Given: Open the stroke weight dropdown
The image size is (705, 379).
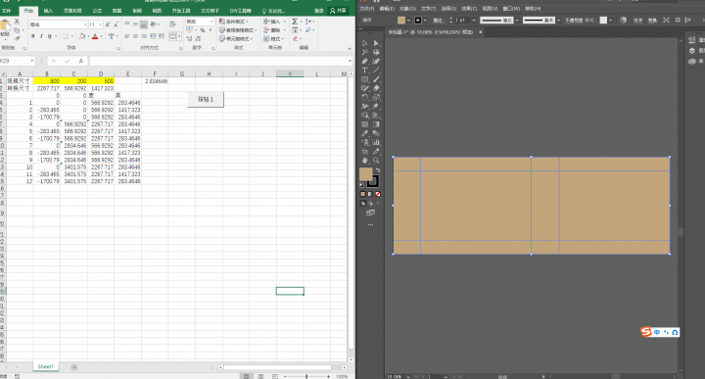Looking at the screenshot, I should (474, 21).
